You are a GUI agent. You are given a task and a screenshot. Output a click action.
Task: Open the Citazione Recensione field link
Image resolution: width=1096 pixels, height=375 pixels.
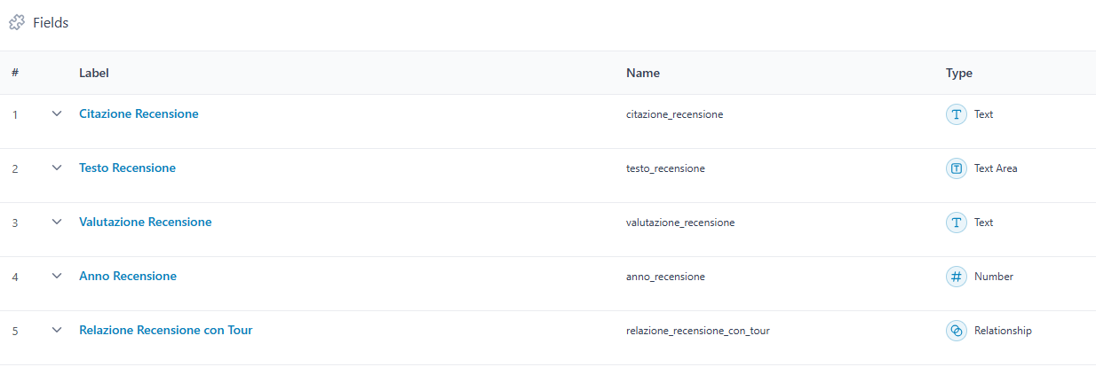[x=139, y=114]
